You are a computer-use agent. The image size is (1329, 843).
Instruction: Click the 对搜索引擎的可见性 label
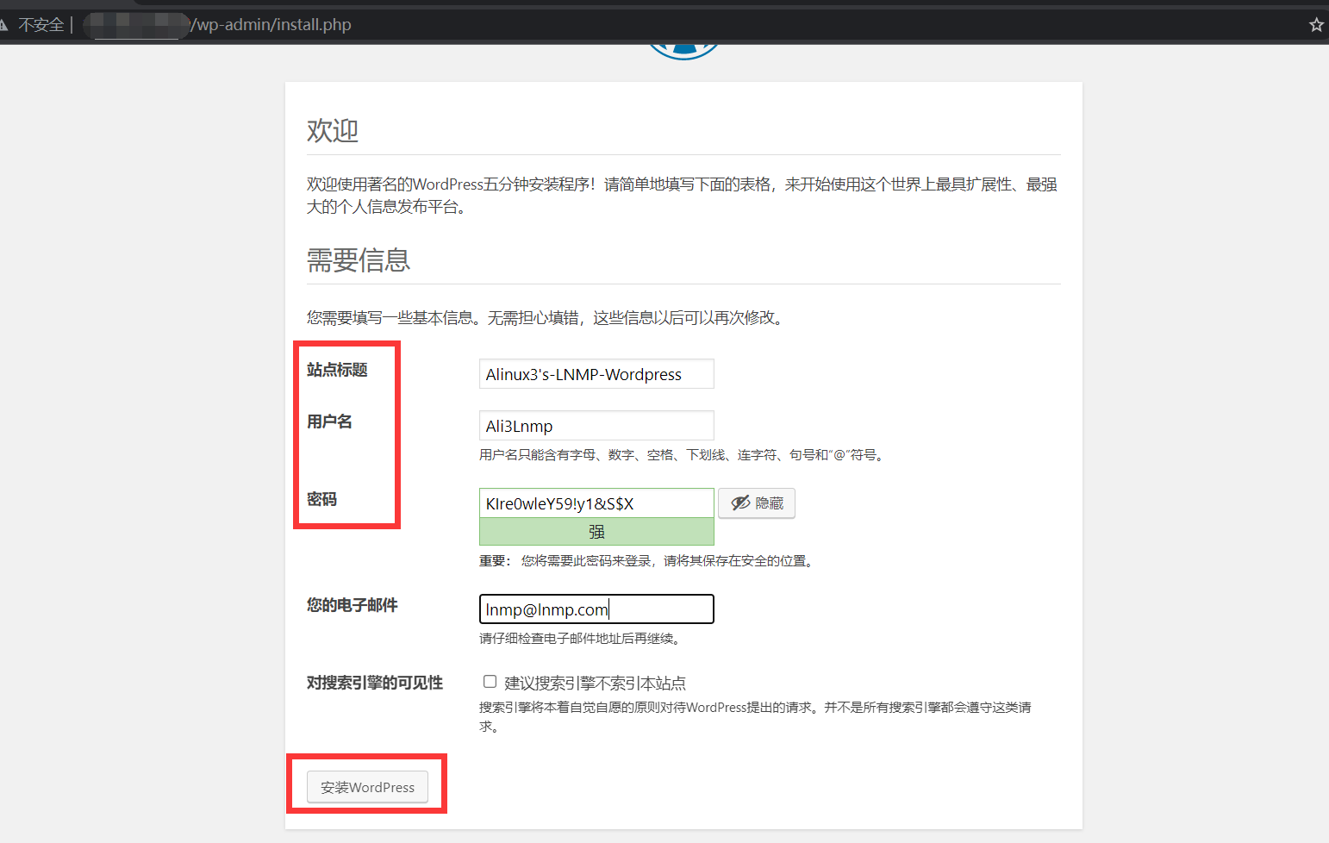point(375,683)
